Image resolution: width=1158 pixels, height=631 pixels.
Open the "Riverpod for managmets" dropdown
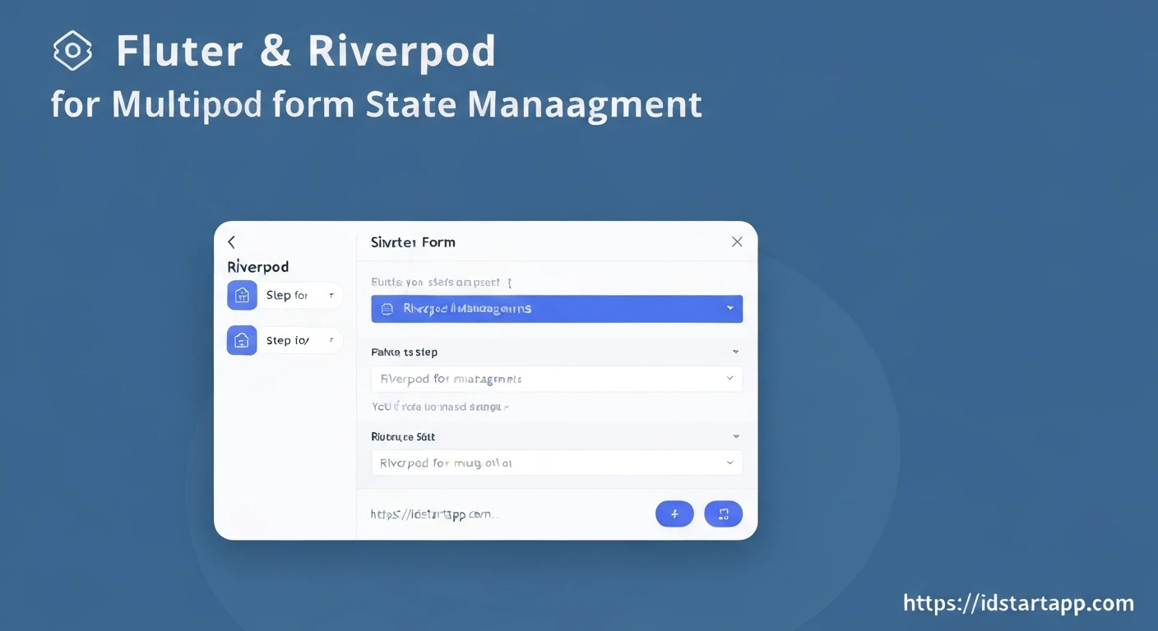pos(557,379)
